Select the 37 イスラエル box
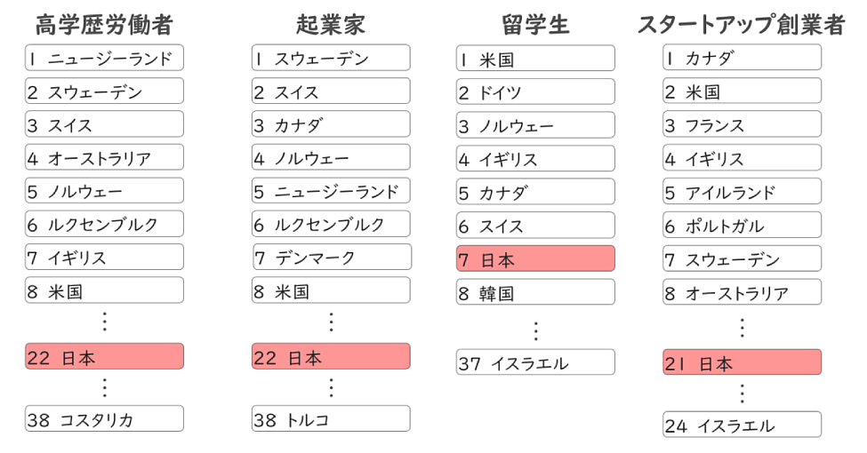 pos(534,362)
